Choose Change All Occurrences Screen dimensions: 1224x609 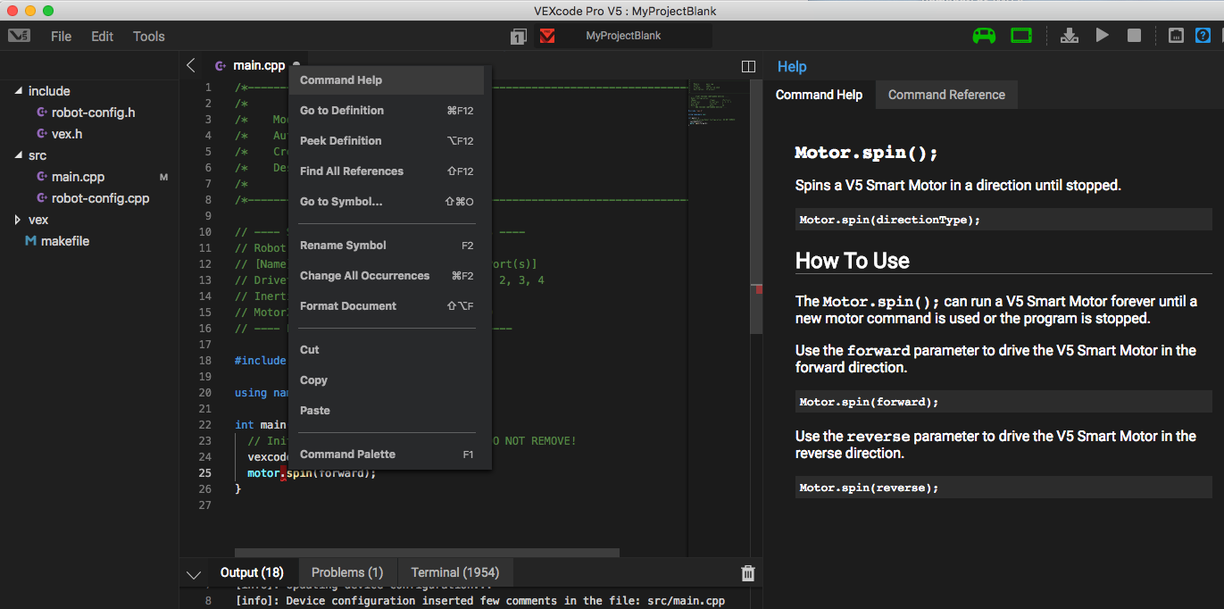pos(387,276)
